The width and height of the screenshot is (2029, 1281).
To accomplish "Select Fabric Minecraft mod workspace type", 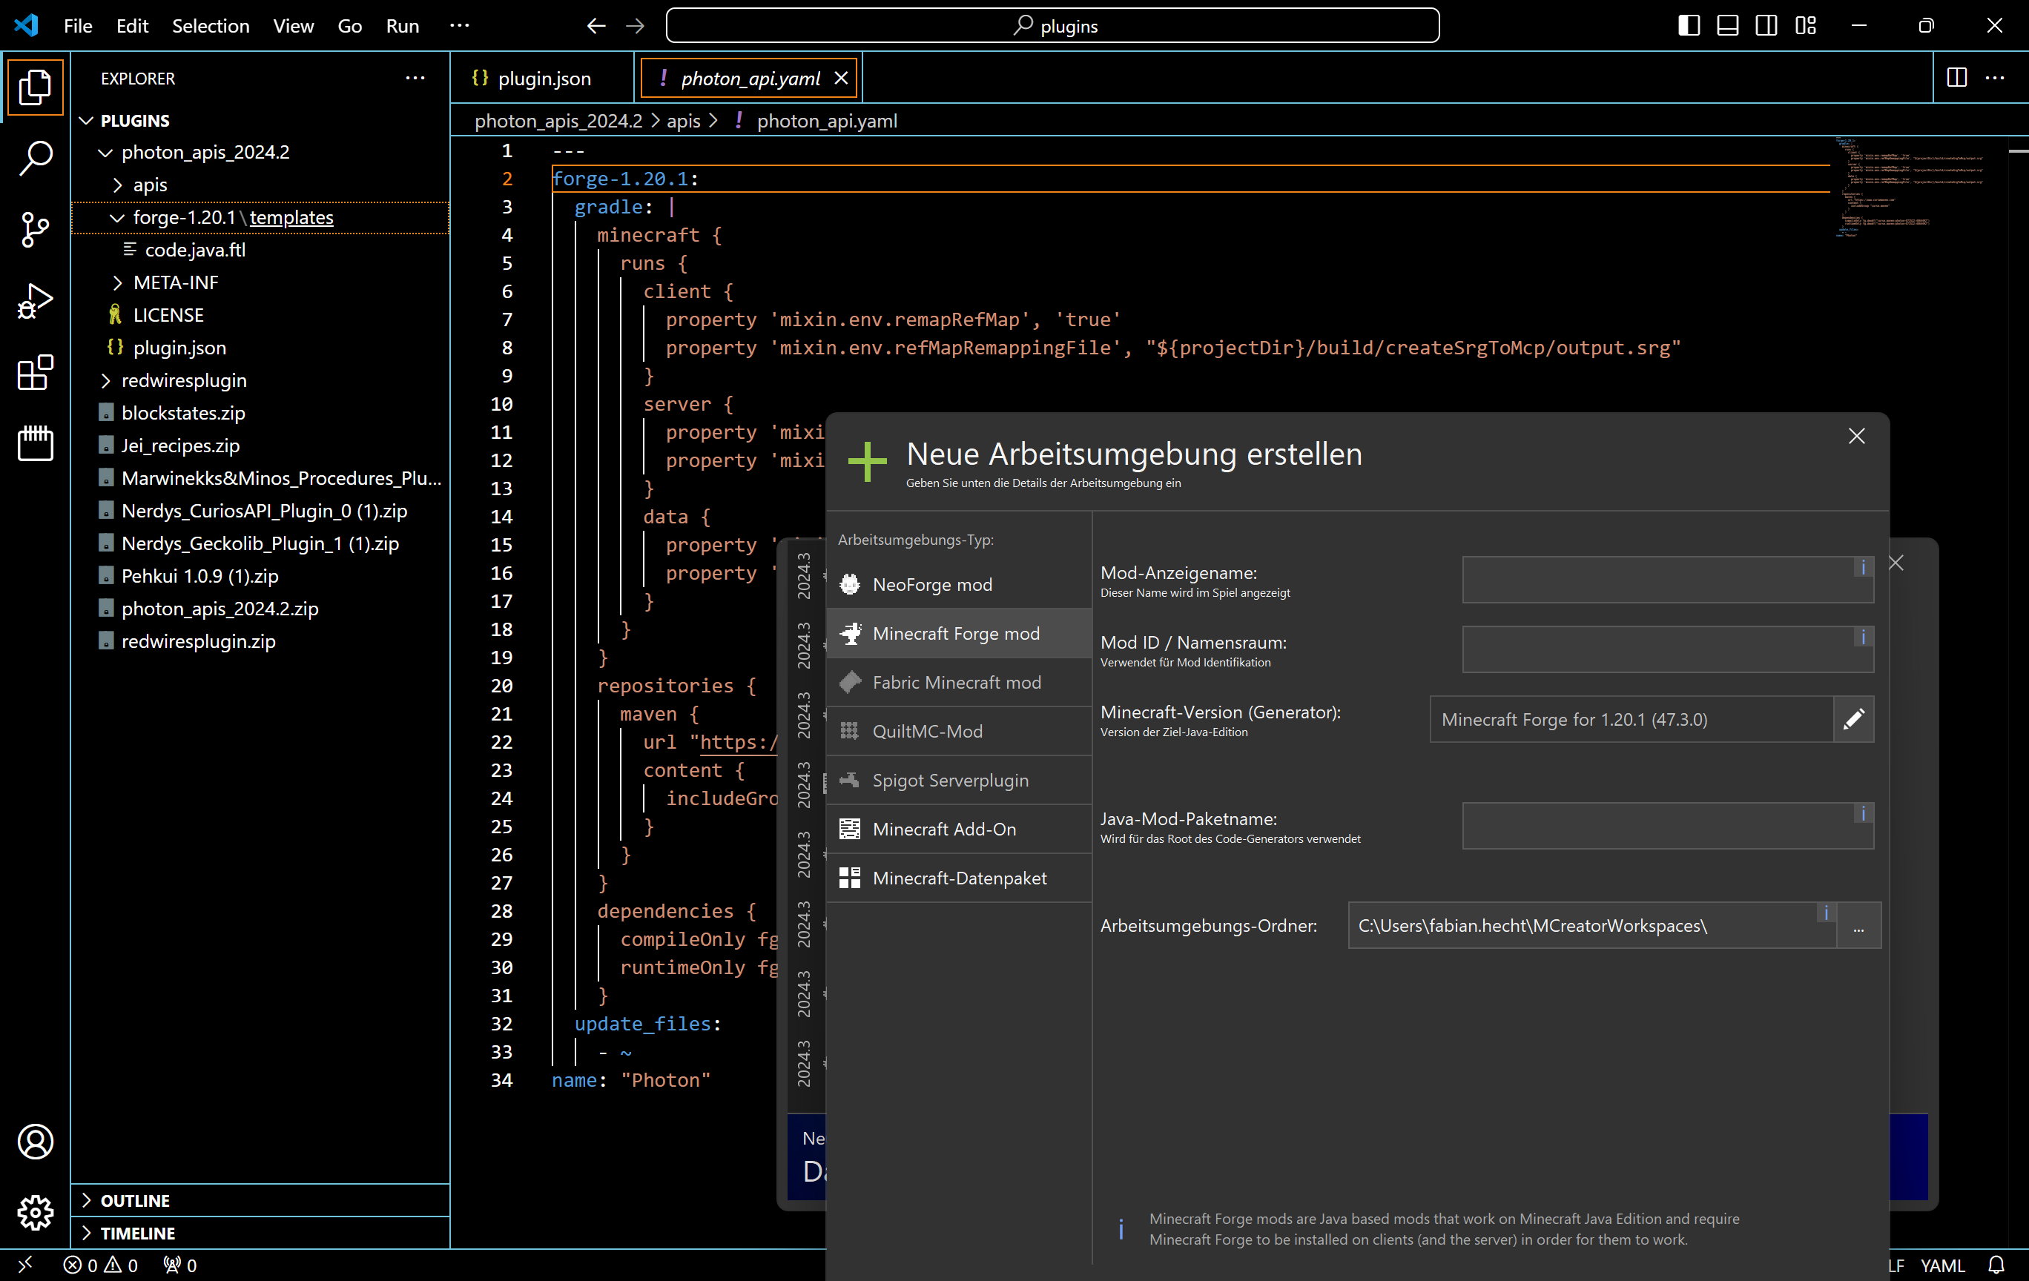I will [x=959, y=682].
